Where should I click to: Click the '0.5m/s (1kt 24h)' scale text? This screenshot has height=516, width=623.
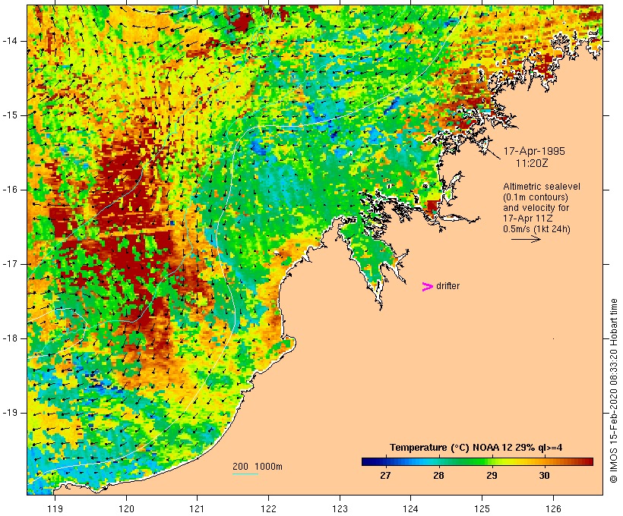click(x=536, y=229)
